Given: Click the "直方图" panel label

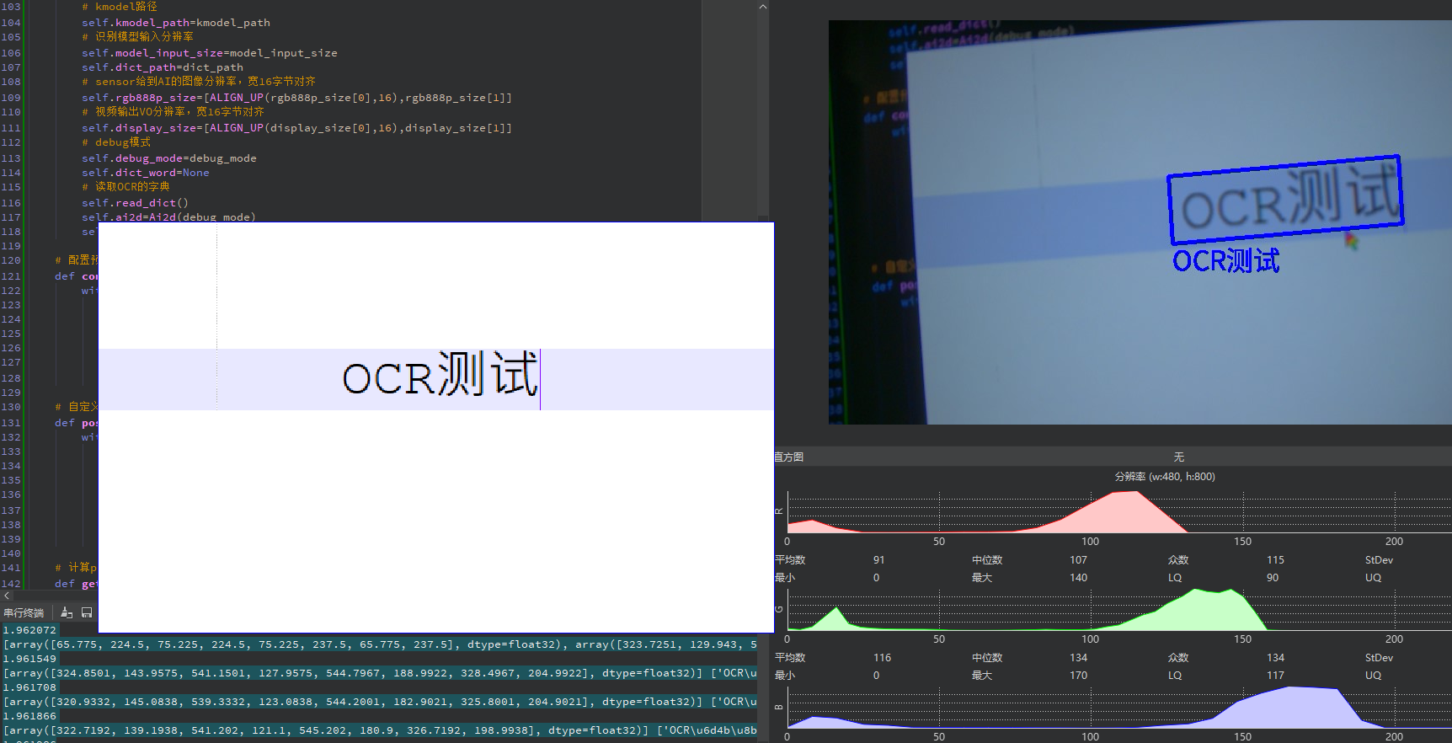Looking at the screenshot, I should 789,457.
